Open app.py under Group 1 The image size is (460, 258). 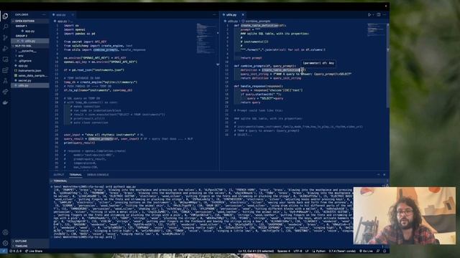29,31
